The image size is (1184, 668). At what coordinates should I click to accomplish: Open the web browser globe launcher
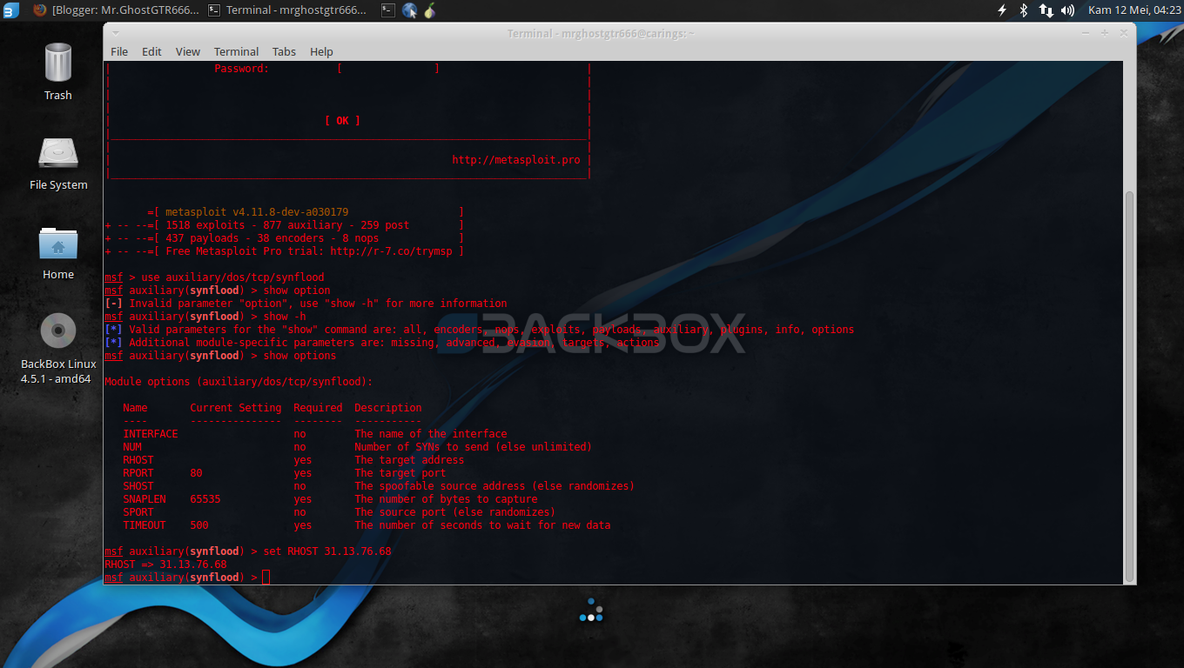coord(409,10)
